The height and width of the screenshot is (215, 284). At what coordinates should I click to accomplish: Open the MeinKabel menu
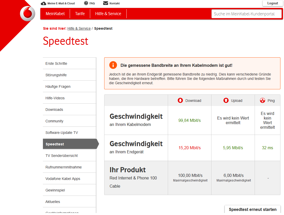coord(55,14)
